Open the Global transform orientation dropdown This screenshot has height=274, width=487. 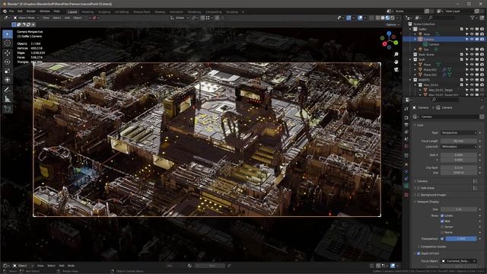pos(180,18)
